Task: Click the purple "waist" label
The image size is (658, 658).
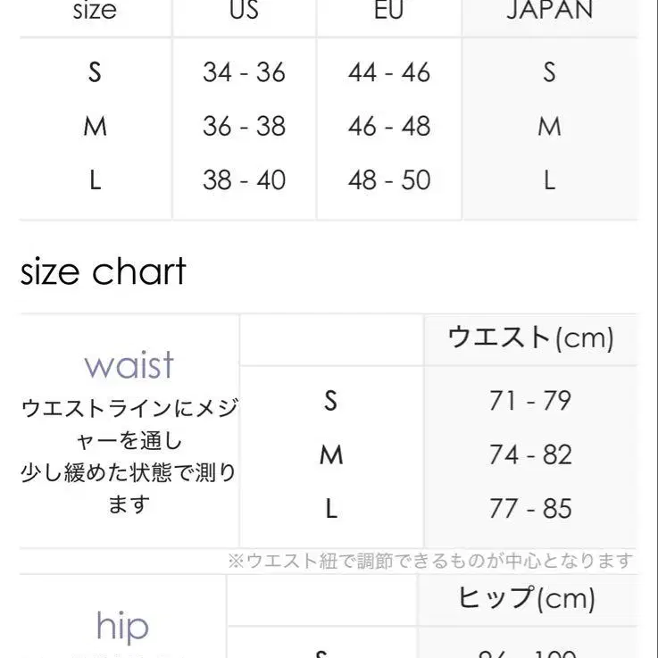Action: tap(129, 365)
